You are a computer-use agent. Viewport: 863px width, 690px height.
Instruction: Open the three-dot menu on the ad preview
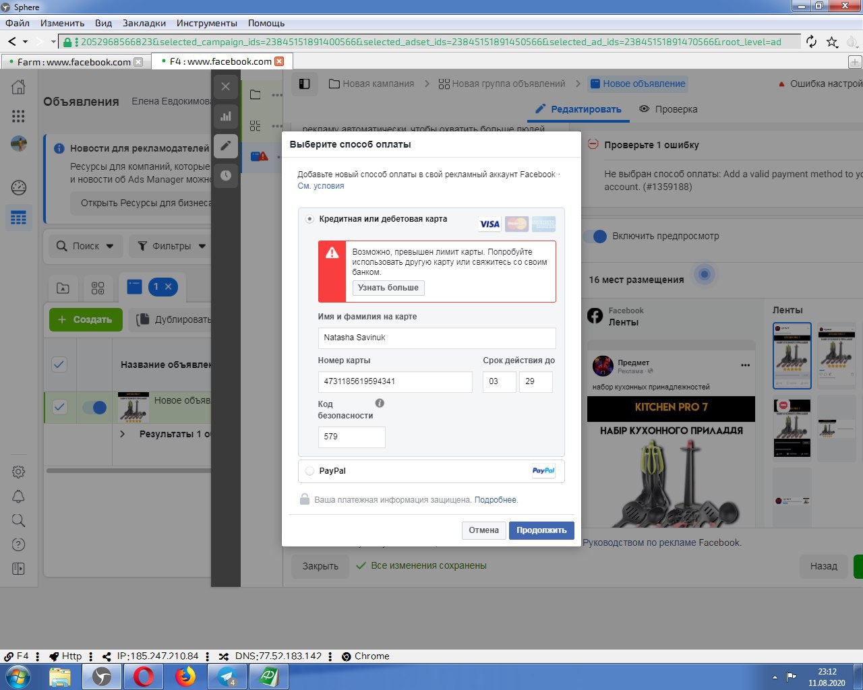745,365
